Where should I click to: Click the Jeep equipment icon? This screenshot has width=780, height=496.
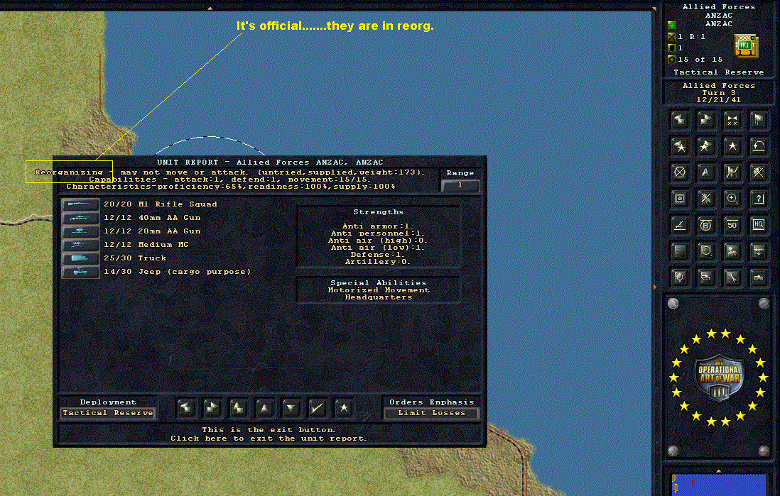(x=80, y=272)
